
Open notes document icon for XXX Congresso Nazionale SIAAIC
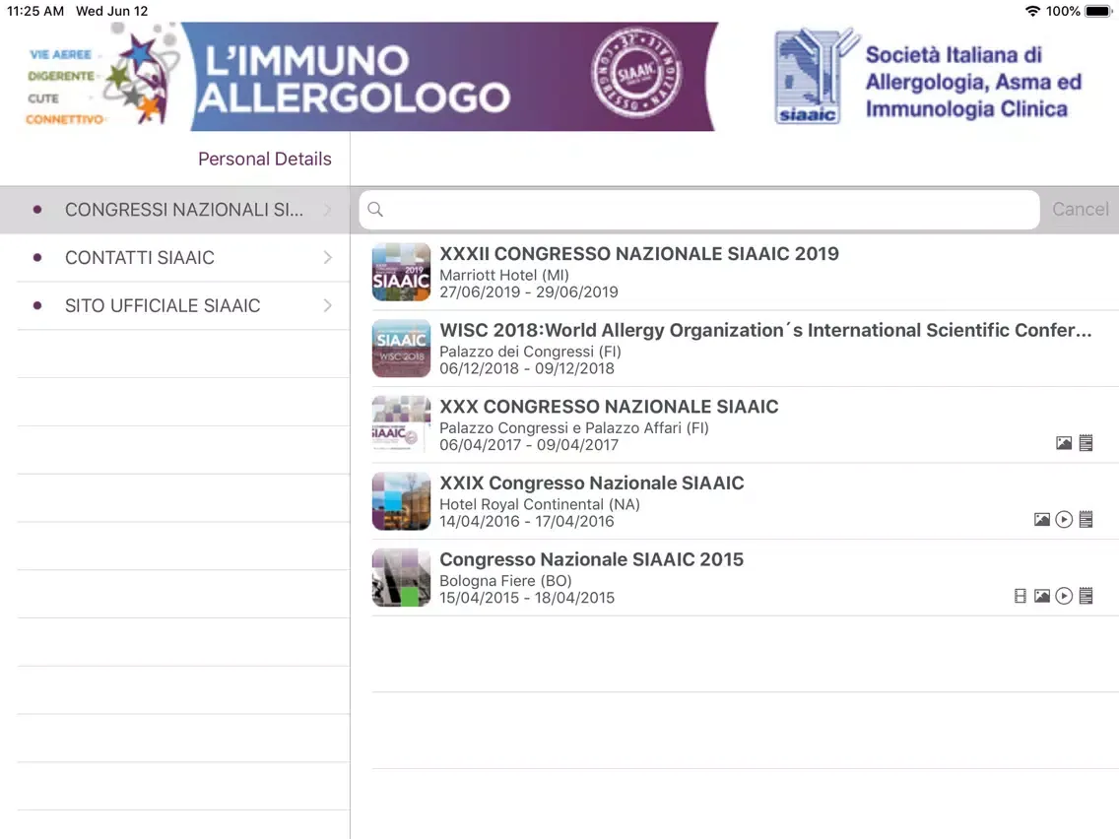(x=1086, y=443)
